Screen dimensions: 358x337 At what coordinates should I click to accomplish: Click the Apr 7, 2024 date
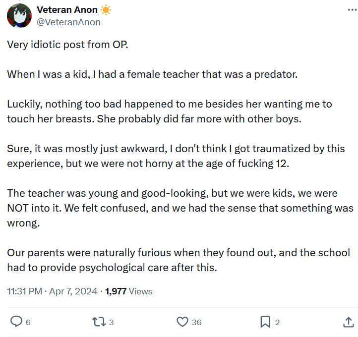[x=73, y=291]
